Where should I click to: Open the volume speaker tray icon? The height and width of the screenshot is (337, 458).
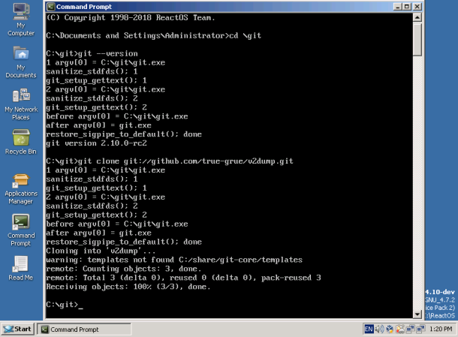379,329
